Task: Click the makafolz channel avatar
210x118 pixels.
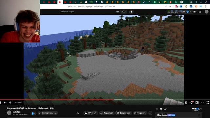Action: (9, 113)
